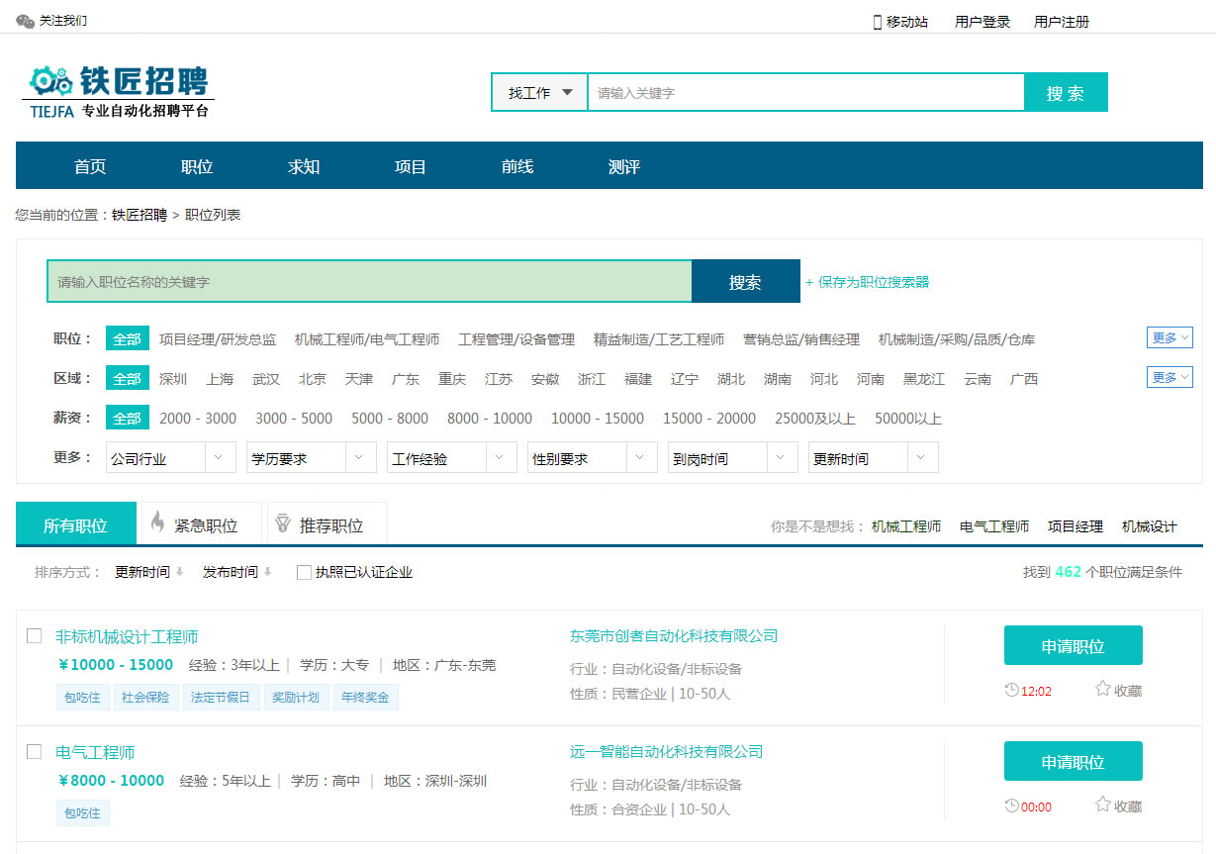This screenshot has height=854, width=1216.
Task: Expand more 职位 categories with 更多
Action: tap(1169, 337)
